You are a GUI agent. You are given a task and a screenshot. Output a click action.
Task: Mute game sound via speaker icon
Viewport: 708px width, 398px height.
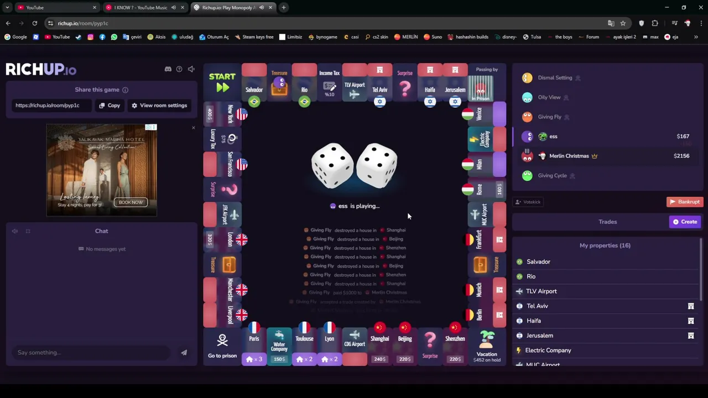191,69
